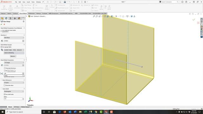Click depth value input field in Direction 1
This screenshot has height=114, width=203.
coord(13,41)
